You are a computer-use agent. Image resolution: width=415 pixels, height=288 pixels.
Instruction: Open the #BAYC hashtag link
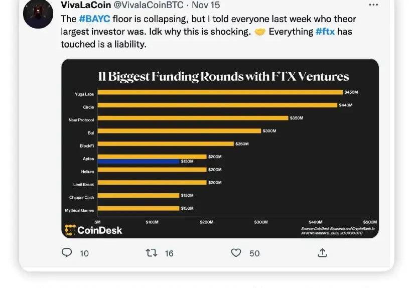coord(94,19)
